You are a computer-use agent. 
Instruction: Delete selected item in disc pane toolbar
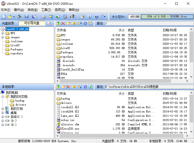(63, 23)
